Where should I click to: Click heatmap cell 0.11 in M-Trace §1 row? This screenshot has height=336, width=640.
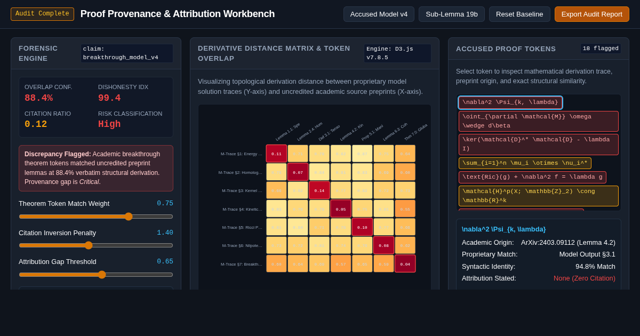pyautogui.click(x=276, y=154)
